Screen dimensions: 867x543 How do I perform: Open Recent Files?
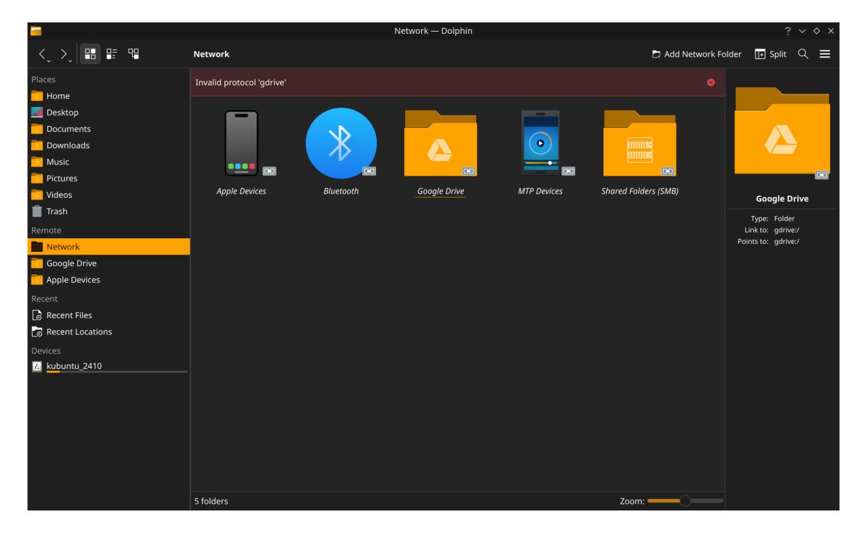click(108, 316)
